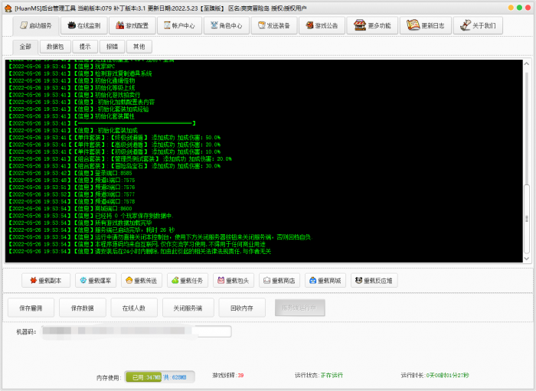536x391 pixels.
Task: Click the 机器码 text field
Action: coord(136,331)
